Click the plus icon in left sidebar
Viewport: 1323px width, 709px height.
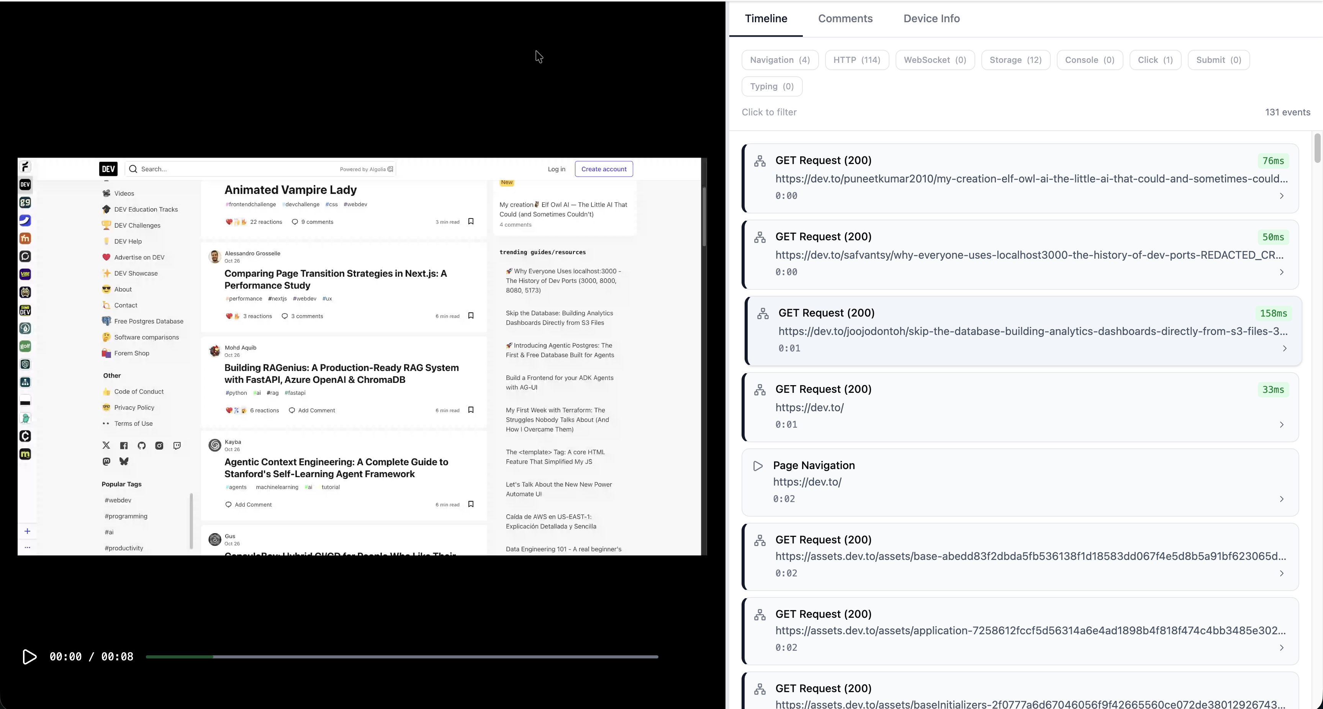tap(27, 531)
